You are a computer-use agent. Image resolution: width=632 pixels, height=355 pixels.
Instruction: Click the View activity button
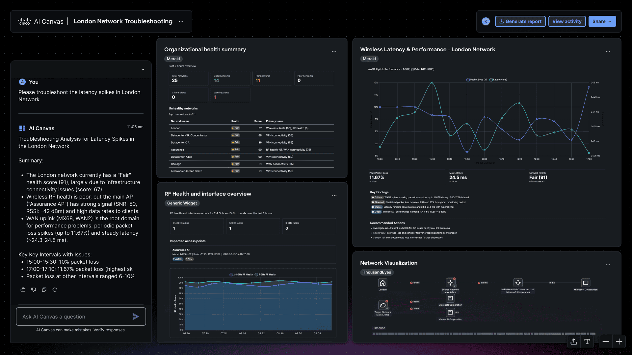567,21
